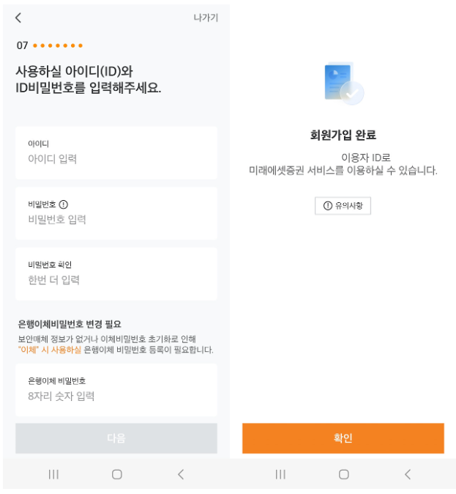Tap recent apps icon on right screen
This screenshot has height=494, width=456.
tap(280, 474)
